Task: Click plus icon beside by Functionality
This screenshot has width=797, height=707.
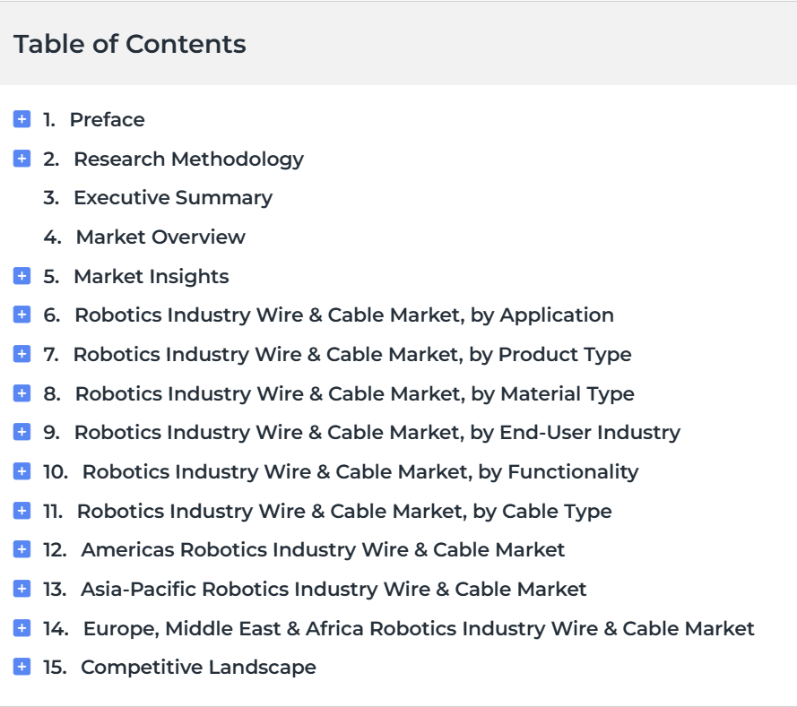Action: pyautogui.click(x=22, y=470)
